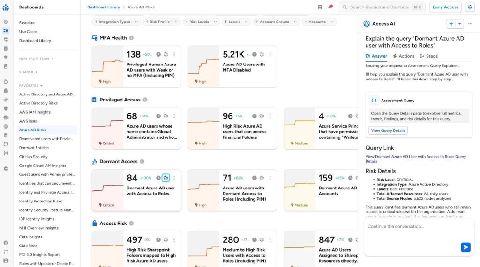Click the View Query Details button
This screenshot has width=480, height=267.
click(388, 130)
